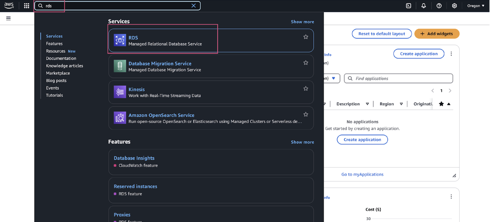
Task: Go to previous page of applications
Action: (433, 91)
